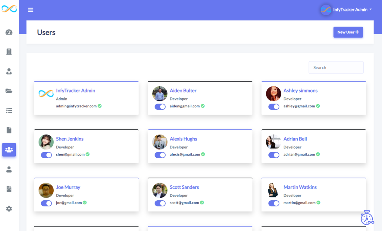Click the highlighted Users group icon

point(9,150)
